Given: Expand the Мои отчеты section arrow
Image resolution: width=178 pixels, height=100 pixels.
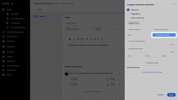Looking at the screenshot, I should point(28,70).
